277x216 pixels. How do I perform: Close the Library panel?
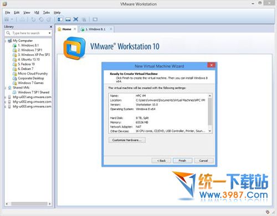(x=51, y=27)
